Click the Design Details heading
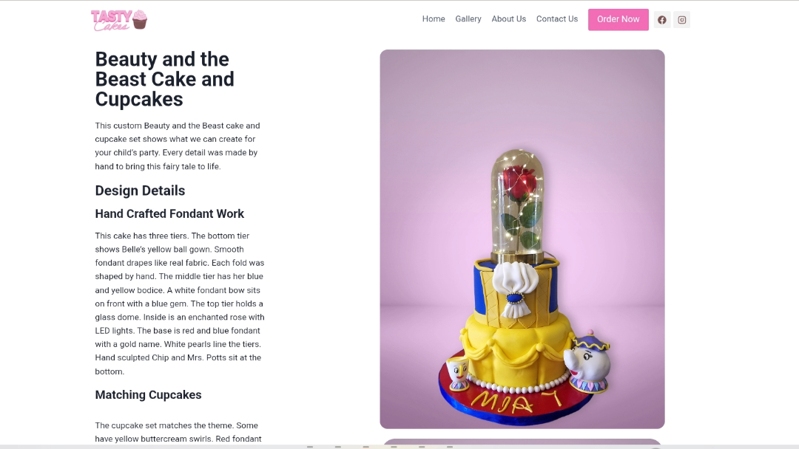 click(140, 191)
